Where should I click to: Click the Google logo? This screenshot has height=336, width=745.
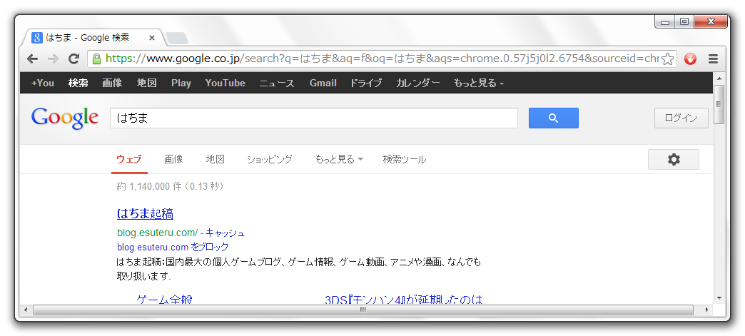pyautogui.click(x=65, y=118)
